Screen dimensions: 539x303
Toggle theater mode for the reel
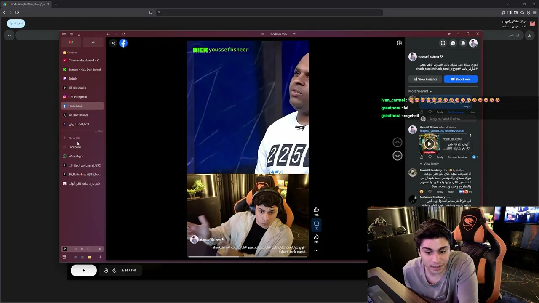pyautogui.click(x=399, y=43)
